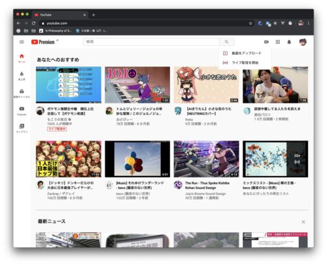Dismiss the 最新ニュース section with X
The width and height of the screenshot is (327, 265).
point(303,222)
